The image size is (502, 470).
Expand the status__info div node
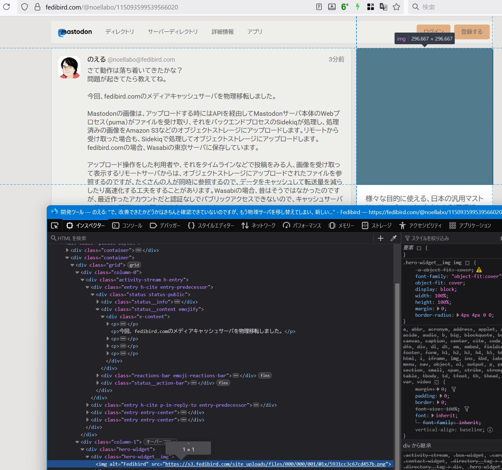point(98,302)
